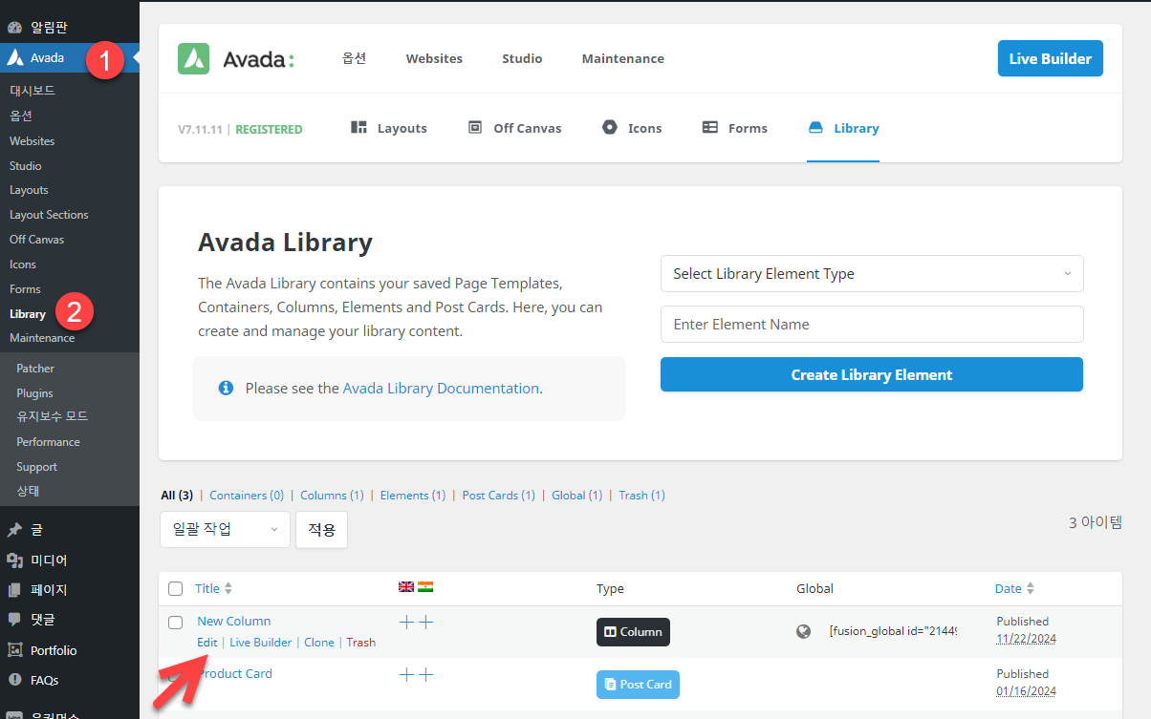Filter the list by Containers (0)
Viewport: 1151px width, 719px height.
(247, 495)
